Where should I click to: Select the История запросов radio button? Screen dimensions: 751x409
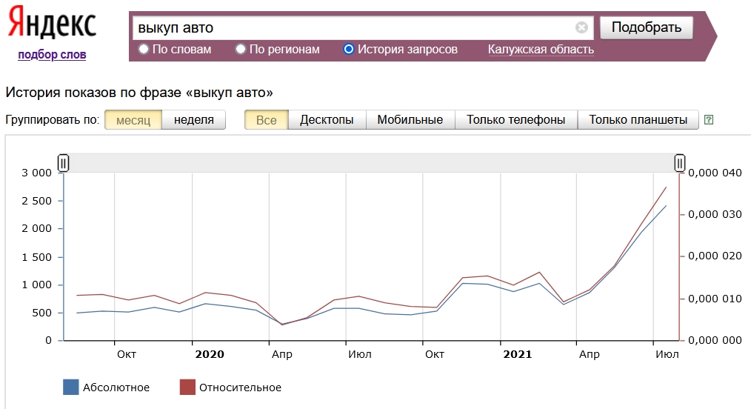point(349,49)
